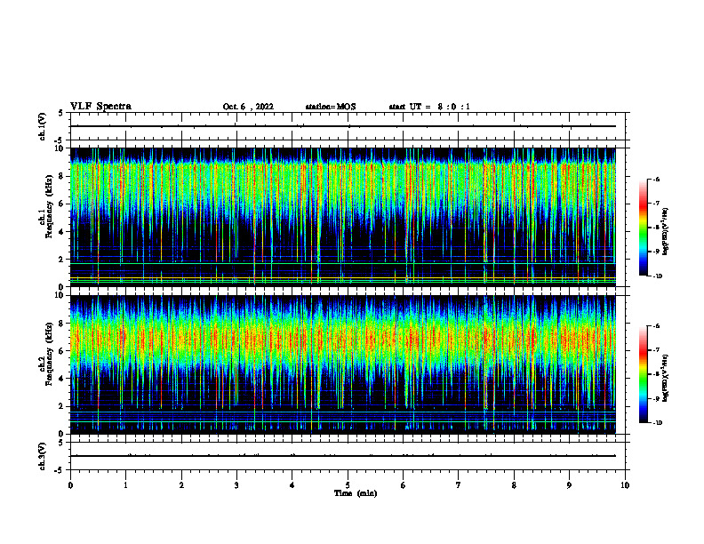
Task: Click the ch.1 "Frequency (kHz)" axis label
Action: 49,207
